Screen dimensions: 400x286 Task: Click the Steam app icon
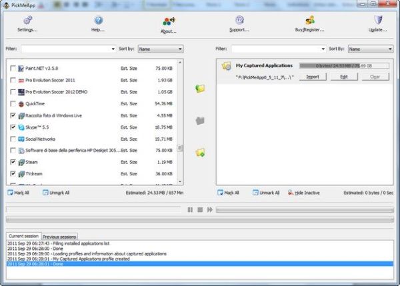point(21,162)
